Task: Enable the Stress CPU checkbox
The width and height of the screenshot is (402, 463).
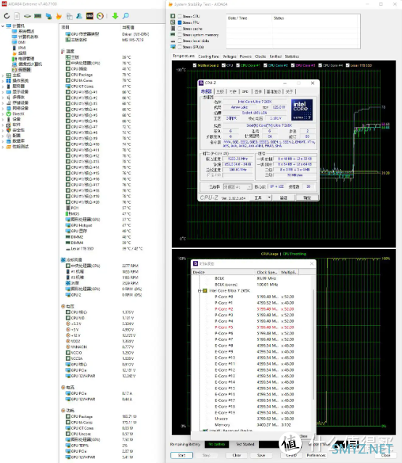Action: coord(179,16)
